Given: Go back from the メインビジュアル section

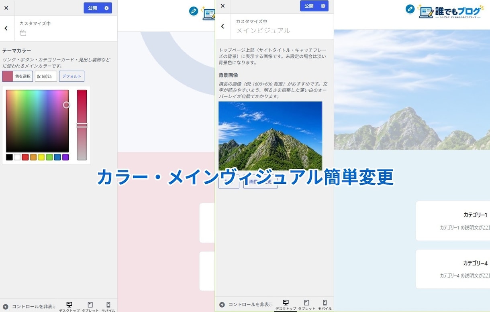Looking at the screenshot, I should click(x=223, y=26).
